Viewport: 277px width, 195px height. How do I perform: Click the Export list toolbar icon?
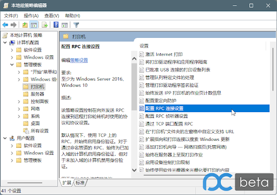point(44,25)
